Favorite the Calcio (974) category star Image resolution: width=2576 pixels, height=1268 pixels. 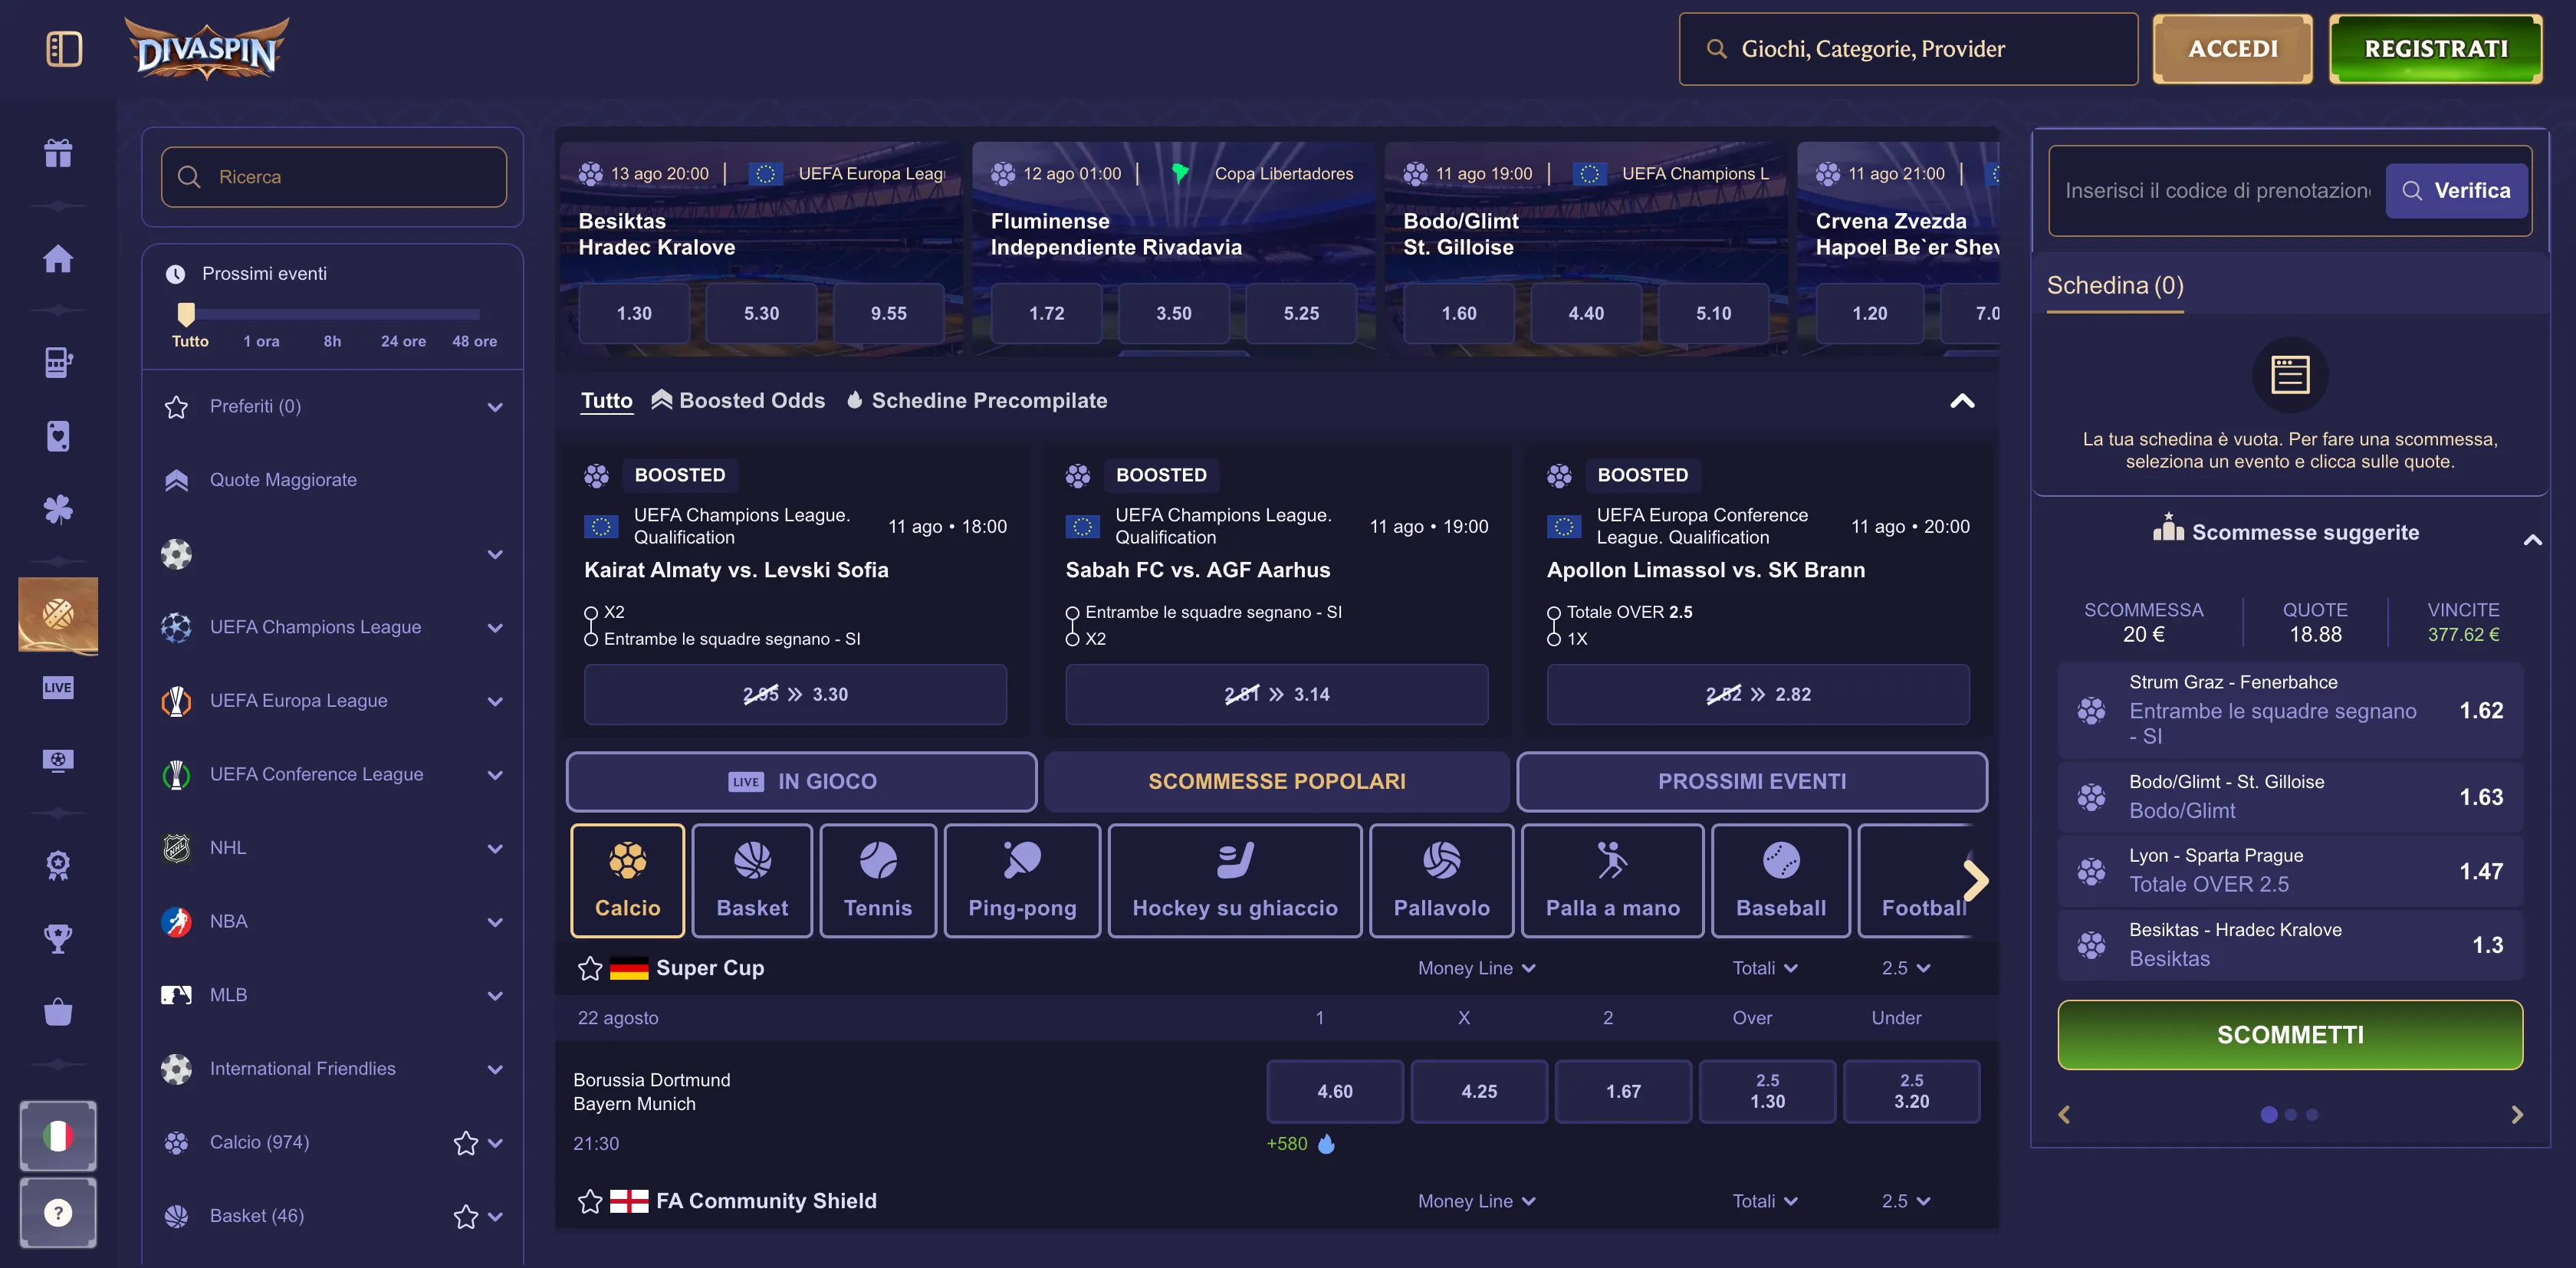pyautogui.click(x=465, y=1143)
